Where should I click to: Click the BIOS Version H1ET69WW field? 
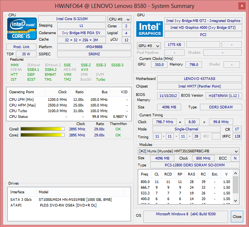224,96
